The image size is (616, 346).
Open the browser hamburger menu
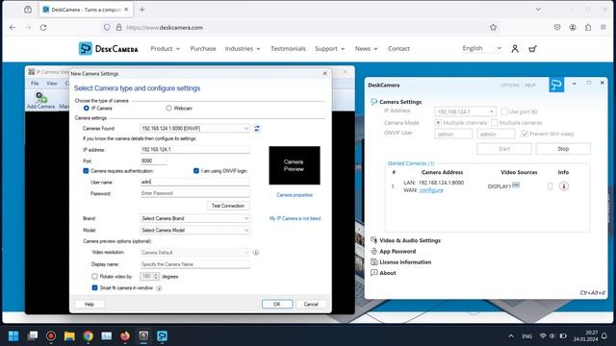pos(603,28)
